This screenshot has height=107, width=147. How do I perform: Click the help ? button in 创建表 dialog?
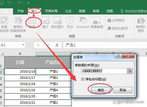point(118,56)
